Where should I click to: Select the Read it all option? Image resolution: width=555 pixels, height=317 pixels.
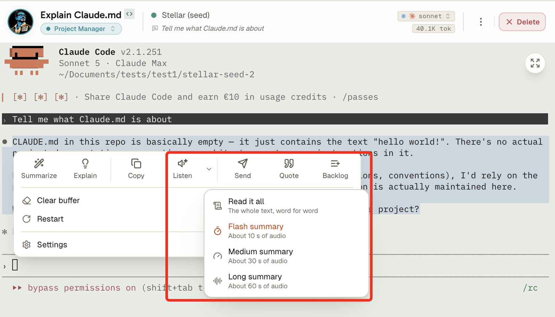tap(286, 206)
